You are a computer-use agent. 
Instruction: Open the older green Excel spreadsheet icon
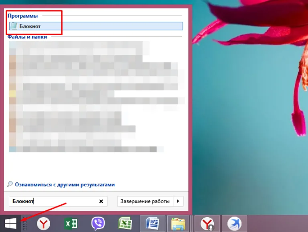click(125, 224)
